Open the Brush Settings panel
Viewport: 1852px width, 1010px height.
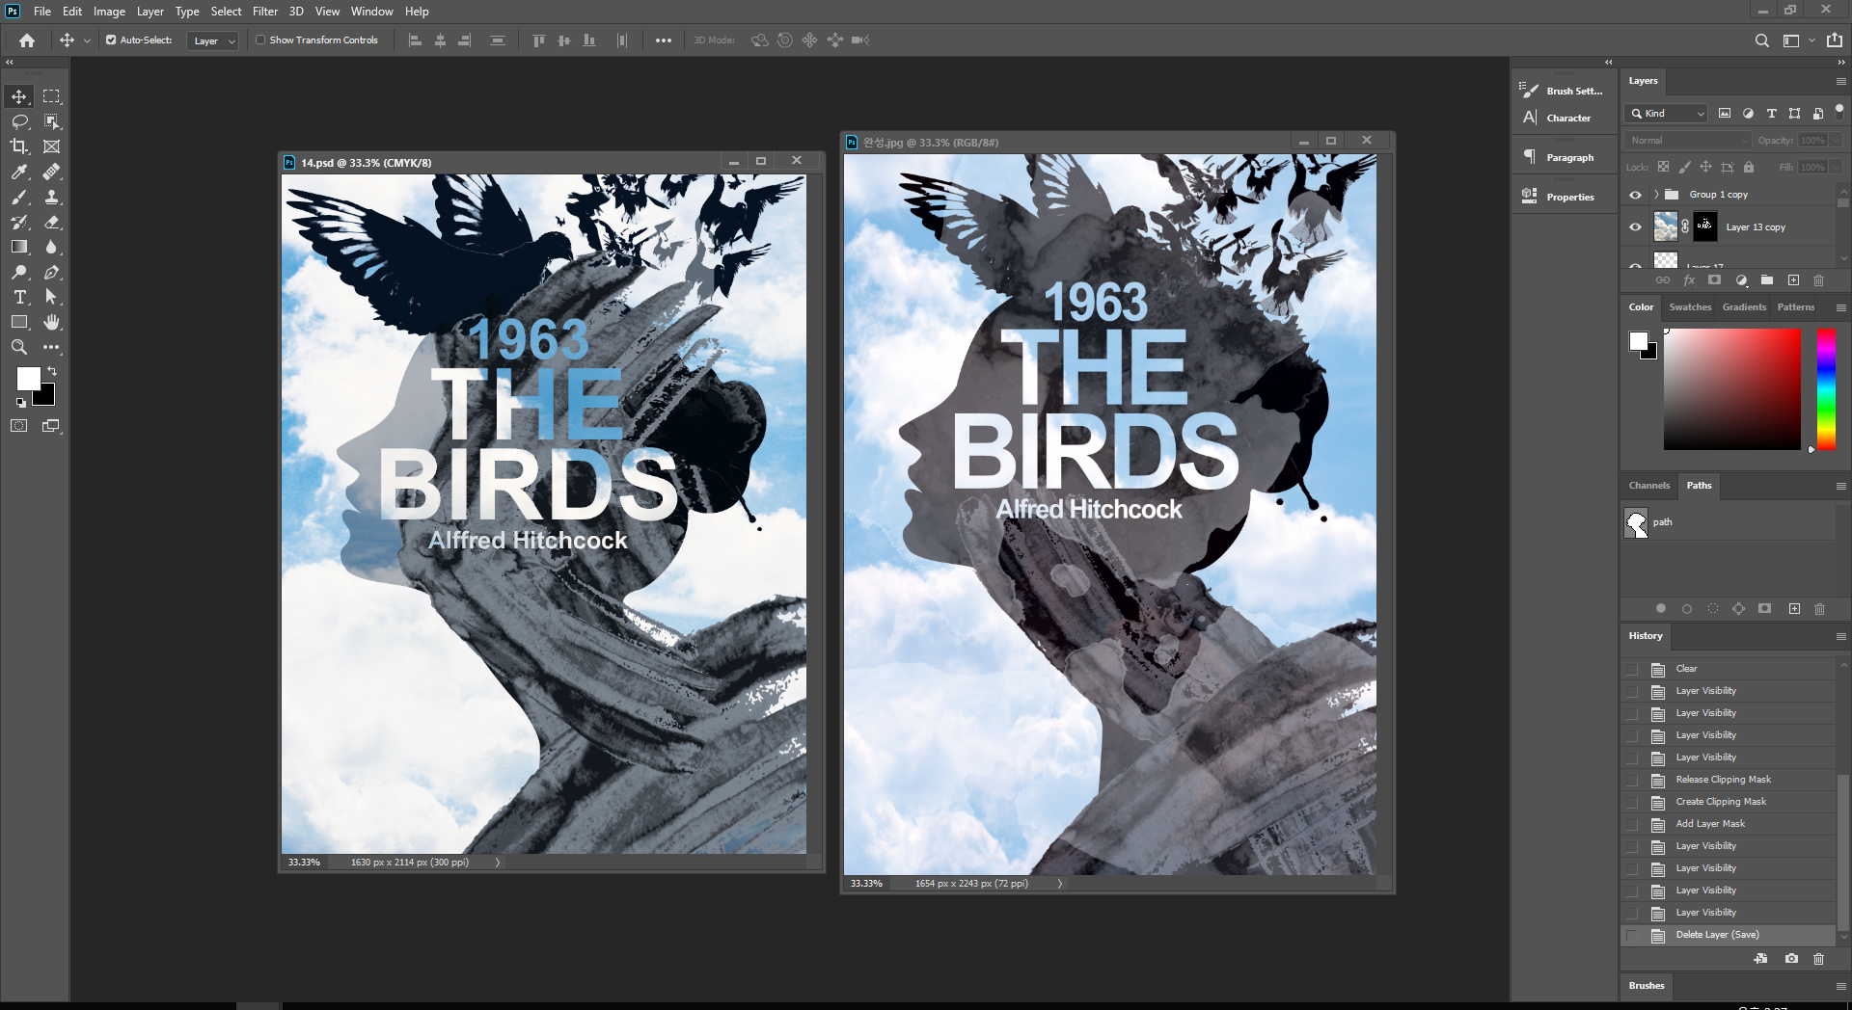1563,91
